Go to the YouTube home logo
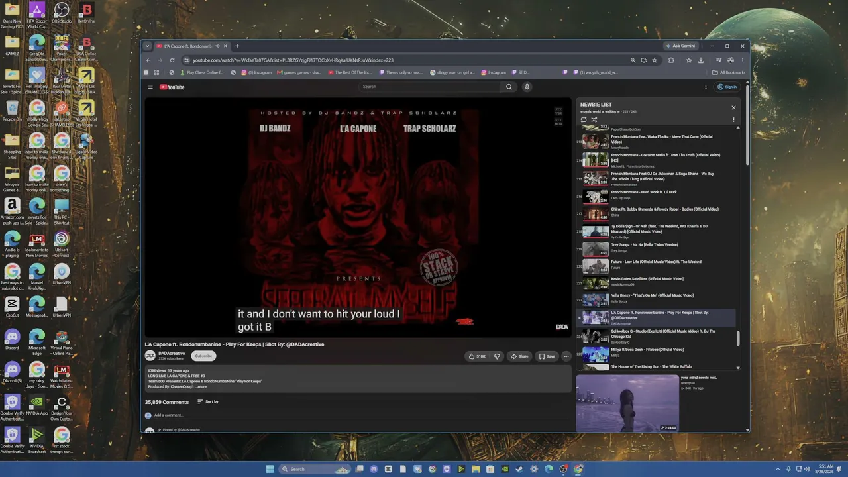 click(172, 87)
